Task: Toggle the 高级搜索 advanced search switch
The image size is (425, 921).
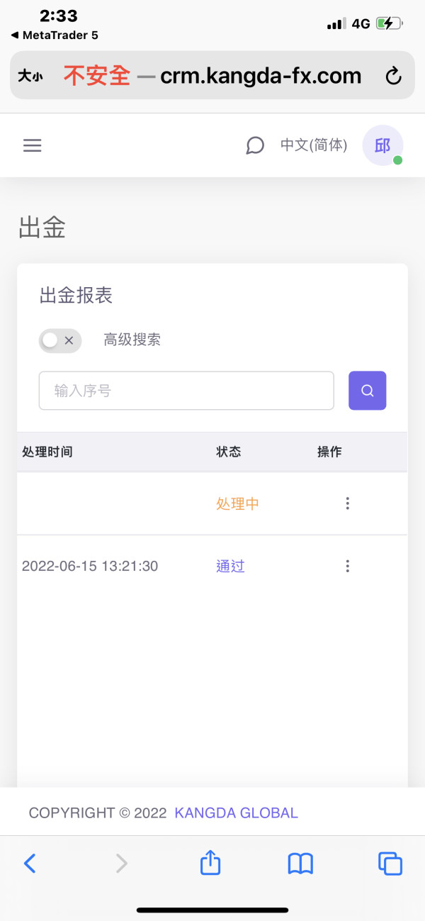Action: tap(60, 340)
